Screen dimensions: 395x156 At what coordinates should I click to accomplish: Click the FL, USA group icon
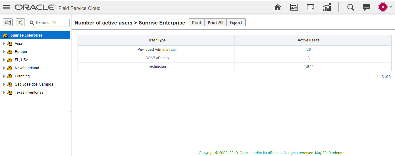pyautogui.click(x=9, y=60)
